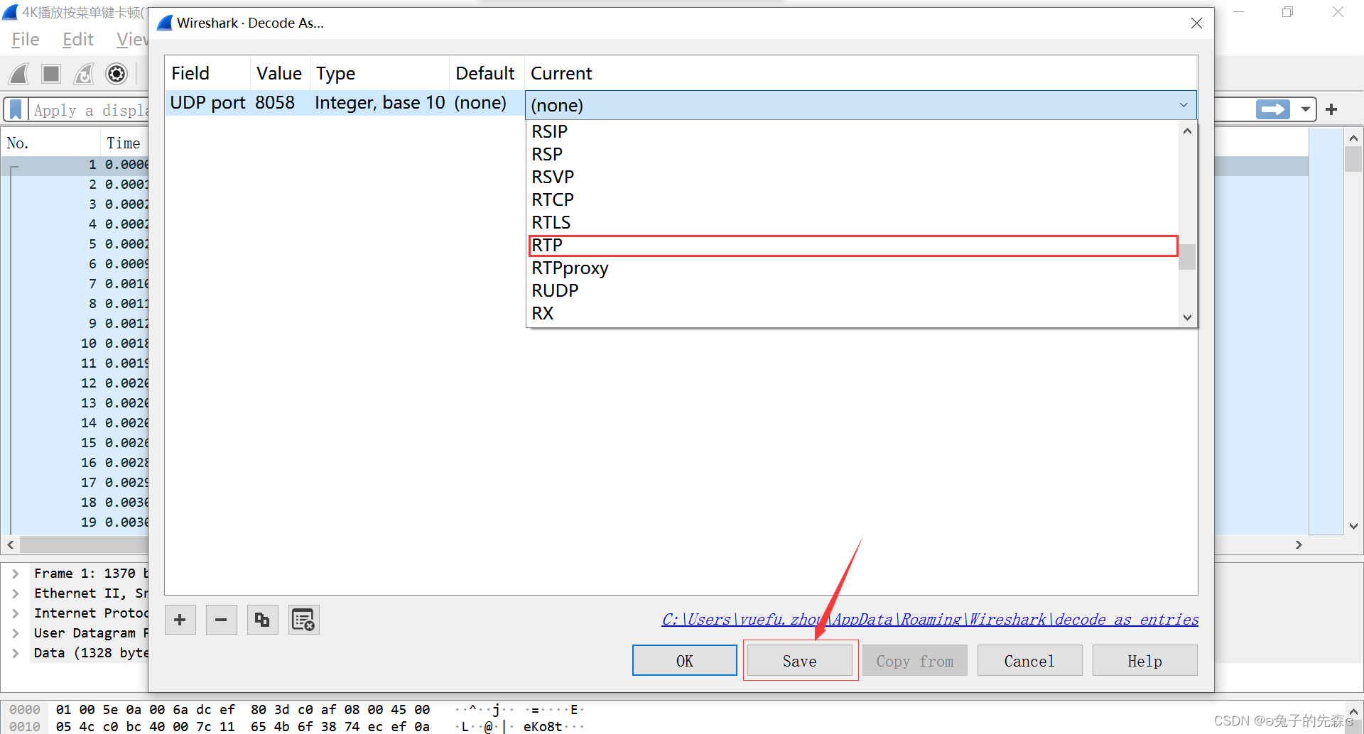Open capture options gear icon
Viewport: 1364px width, 734px height.
(117, 74)
